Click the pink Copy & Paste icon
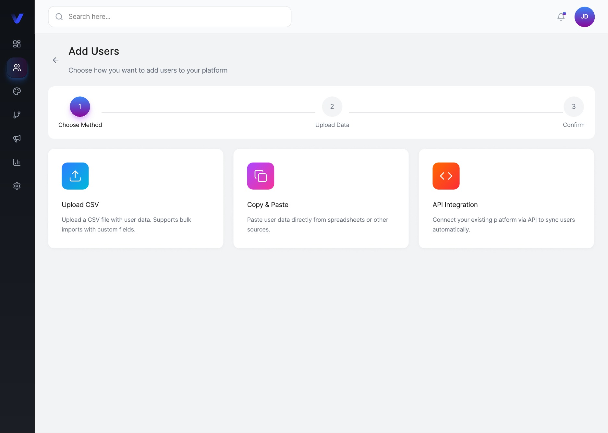 pyautogui.click(x=261, y=176)
